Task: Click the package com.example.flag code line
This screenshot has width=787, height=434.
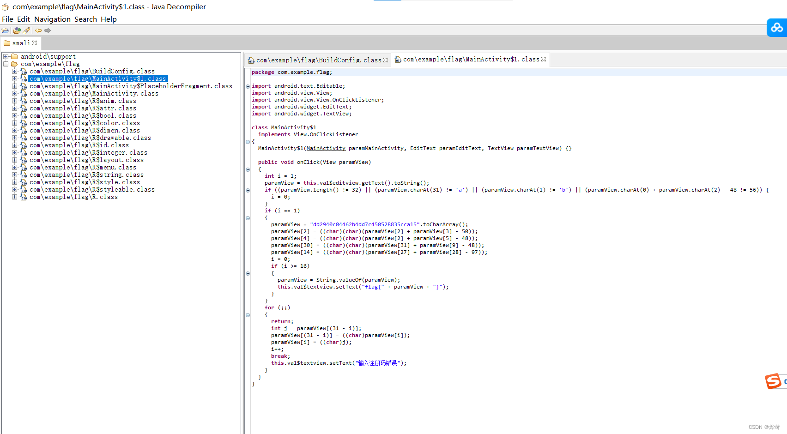Action: (292, 72)
